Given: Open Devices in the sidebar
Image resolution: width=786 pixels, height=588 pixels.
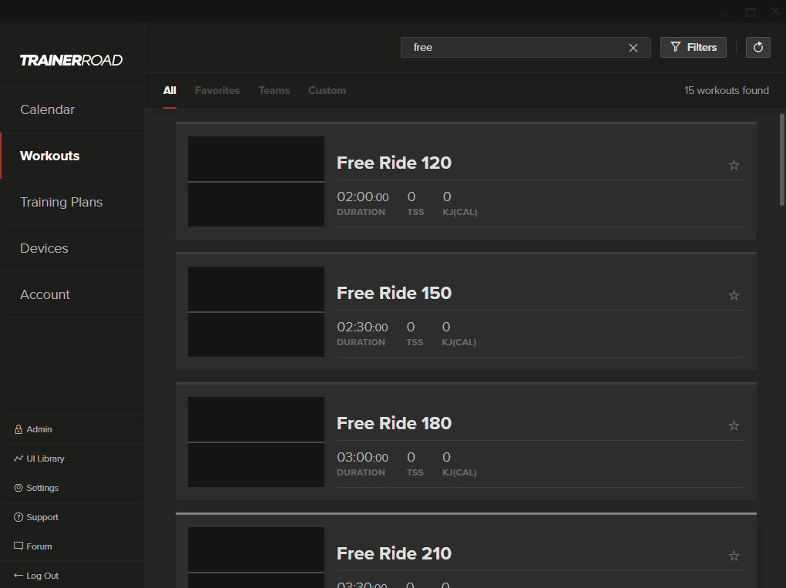Looking at the screenshot, I should (x=72, y=248).
